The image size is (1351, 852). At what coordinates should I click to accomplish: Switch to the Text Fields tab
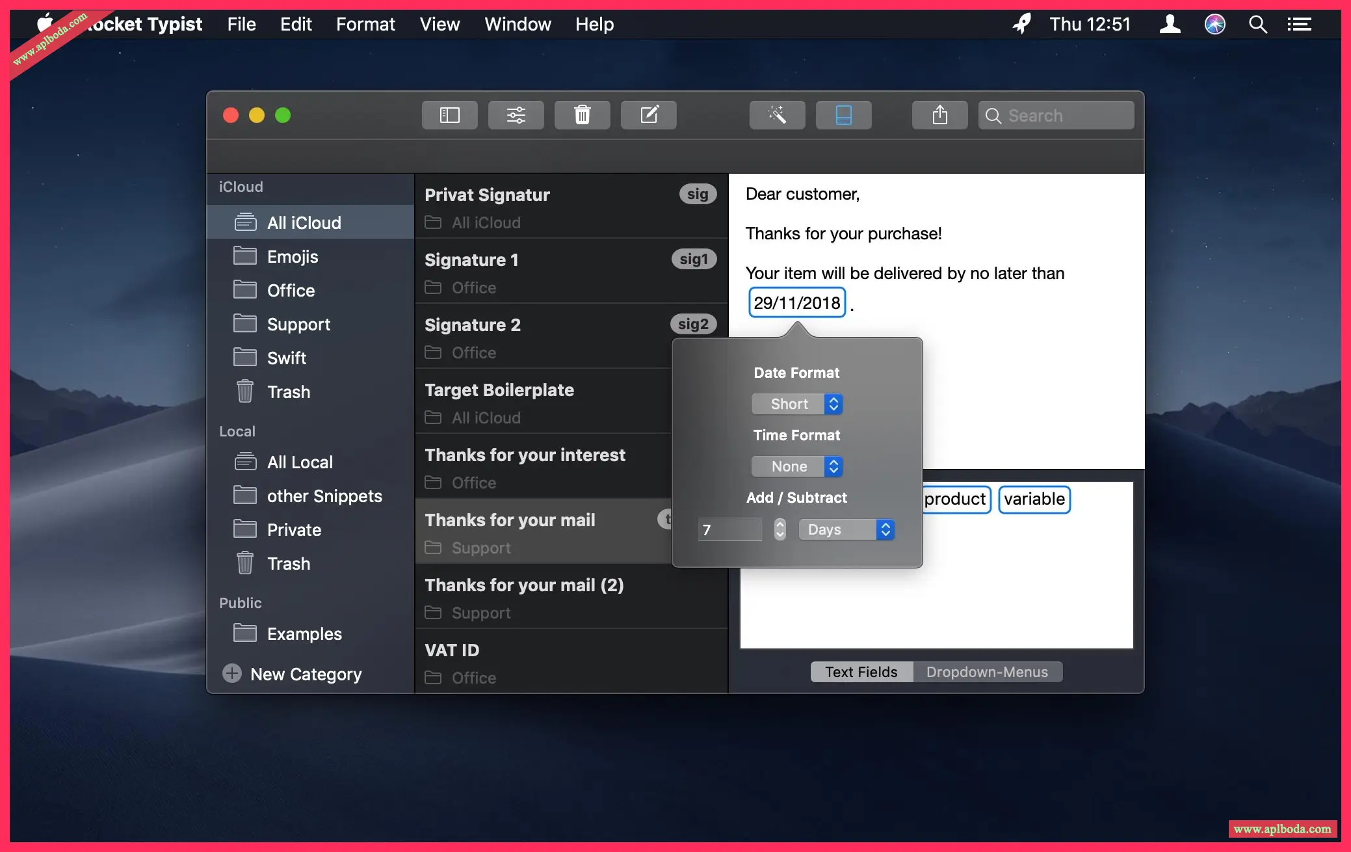click(861, 672)
